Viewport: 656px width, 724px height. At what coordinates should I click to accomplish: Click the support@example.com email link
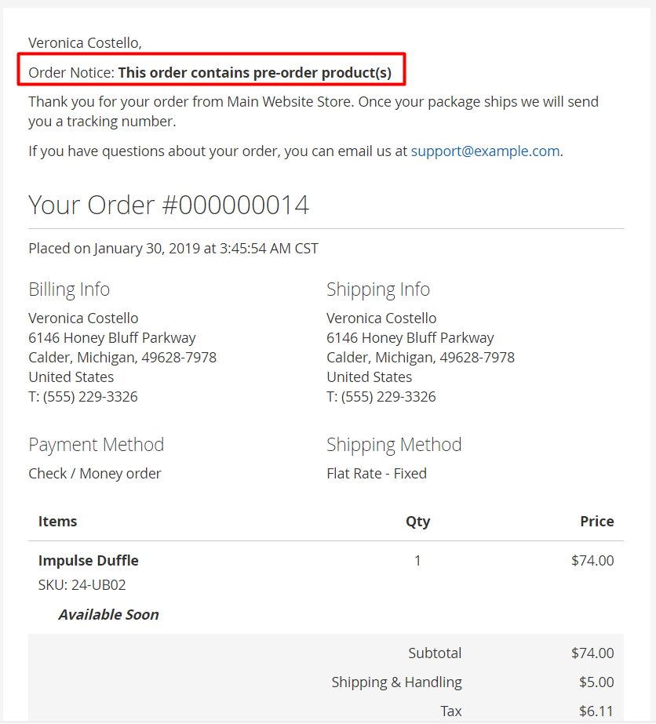pyautogui.click(x=485, y=151)
